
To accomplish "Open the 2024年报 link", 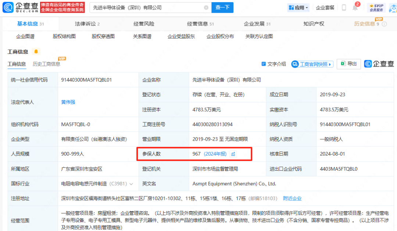I will 215,154.
